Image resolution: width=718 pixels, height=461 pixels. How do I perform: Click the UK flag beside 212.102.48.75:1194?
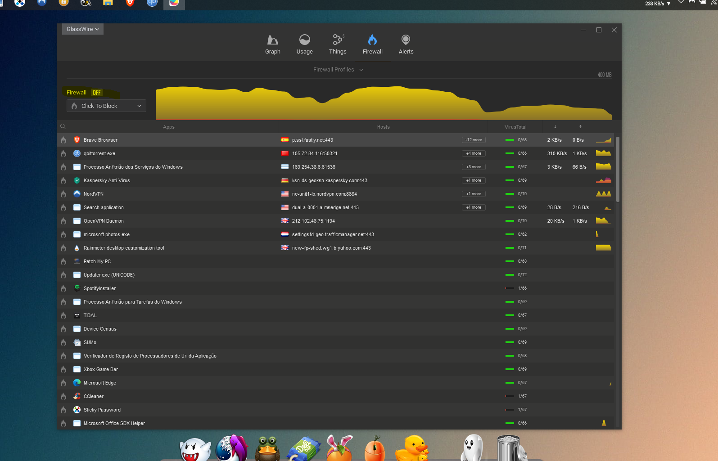[x=285, y=221]
